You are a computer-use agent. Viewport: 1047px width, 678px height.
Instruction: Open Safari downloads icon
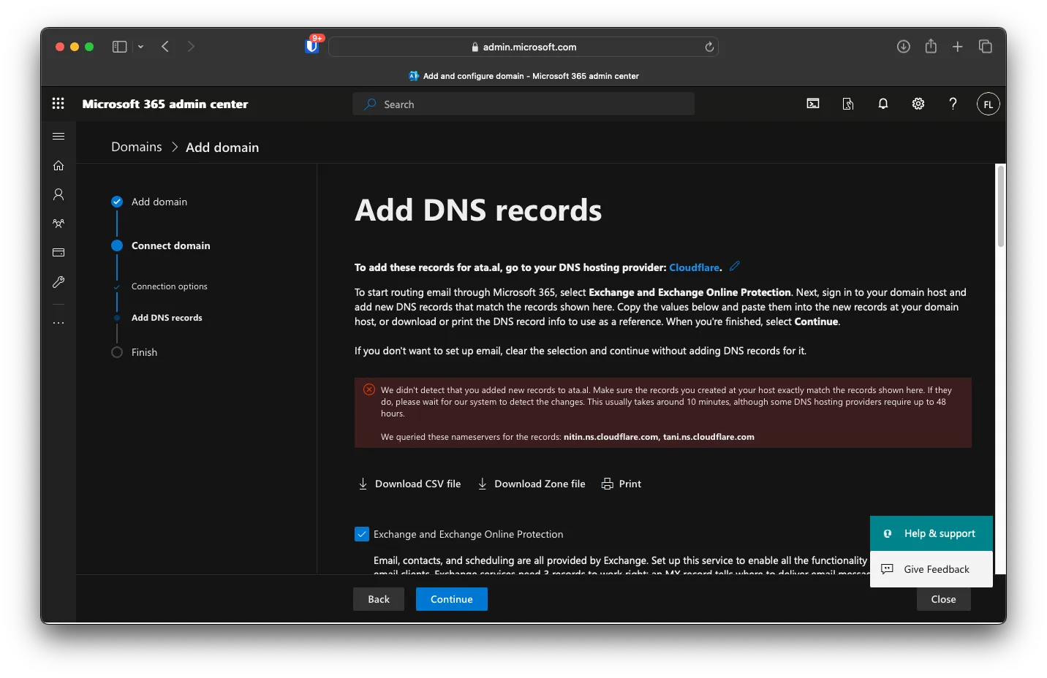pyautogui.click(x=904, y=47)
